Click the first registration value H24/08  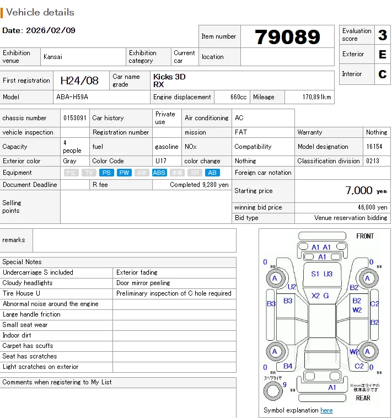[x=79, y=81]
